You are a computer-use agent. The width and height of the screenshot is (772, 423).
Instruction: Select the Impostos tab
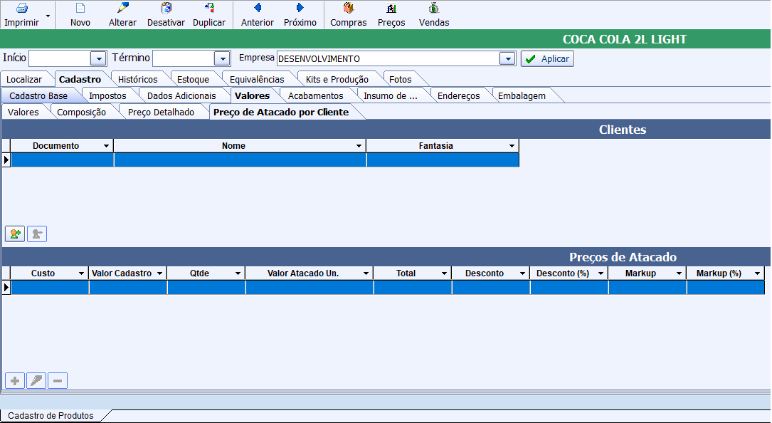coord(107,95)
